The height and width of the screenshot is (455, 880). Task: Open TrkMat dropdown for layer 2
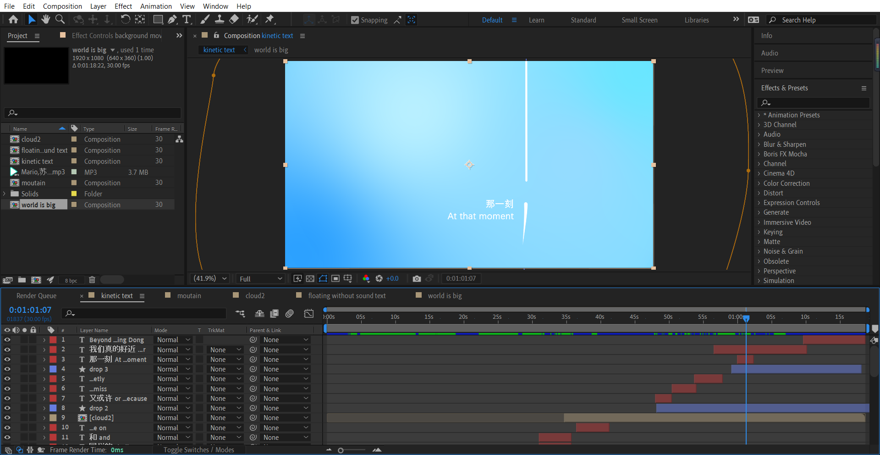pyautogui.click(x=225, y=350)
